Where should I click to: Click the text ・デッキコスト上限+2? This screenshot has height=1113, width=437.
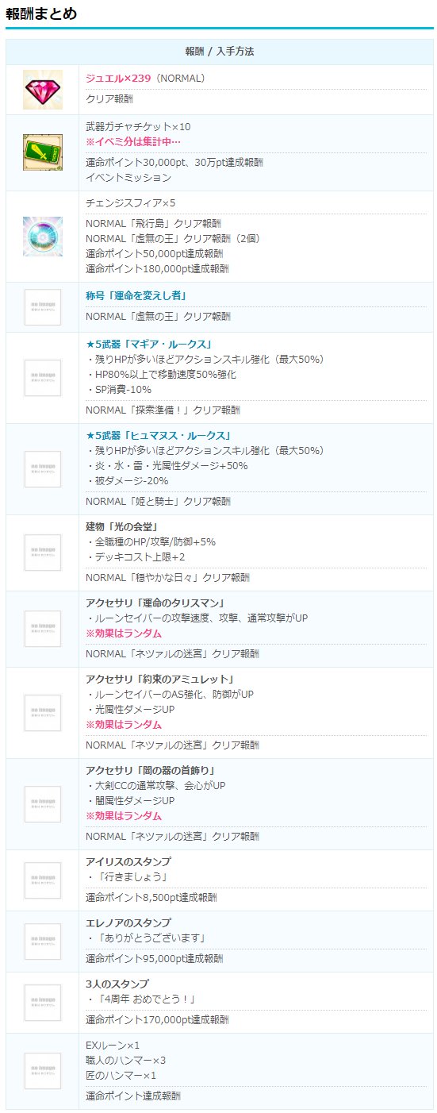click(136, 557)
